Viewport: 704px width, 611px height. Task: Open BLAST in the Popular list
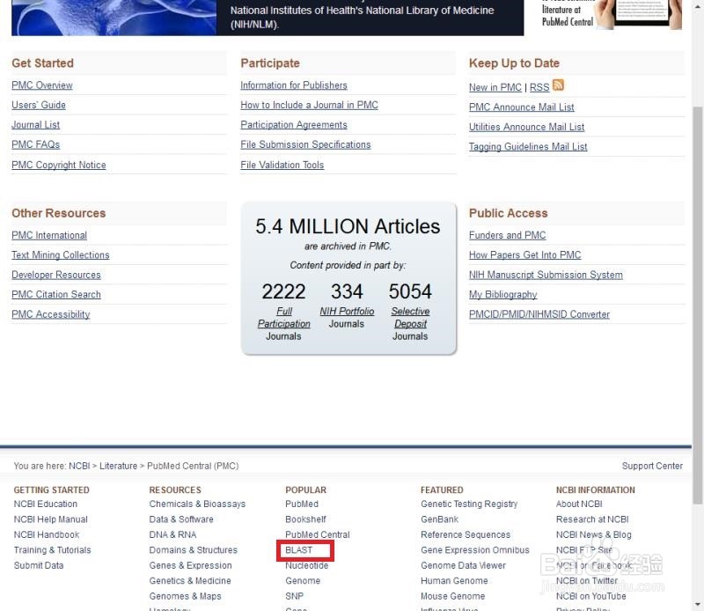click(298, 550)
